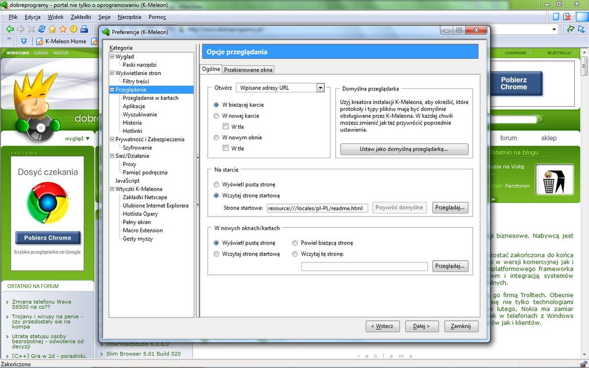The image size is (589, 368).
Task: Select 'Wyświetl pustą stronę' in Na starcie group
Action: click(x=216, y=184)
